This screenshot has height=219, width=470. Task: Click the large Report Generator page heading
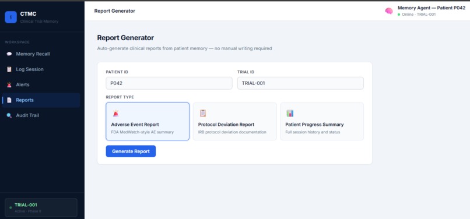125,38
